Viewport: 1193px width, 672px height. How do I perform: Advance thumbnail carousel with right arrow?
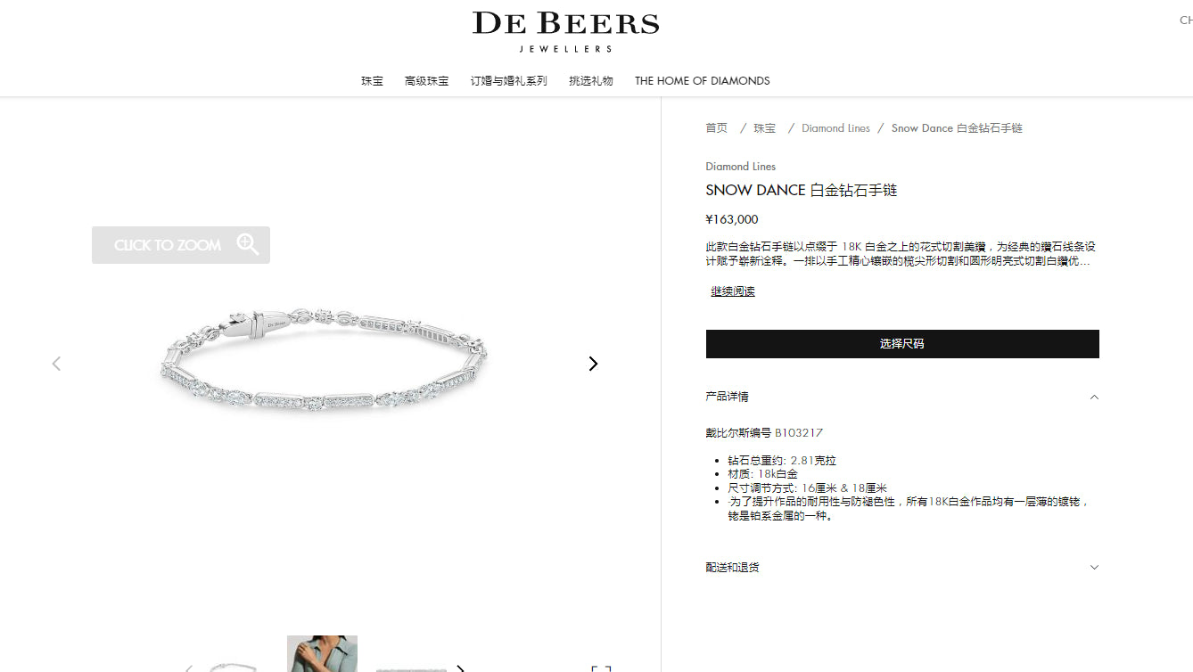pyautogui.click(x=460, y=668)
